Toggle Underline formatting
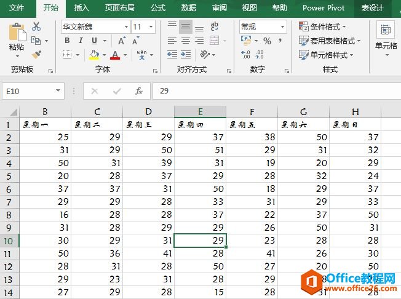Image resolution: width=401 pixels, height=299 pixels. pyautogui.click(x=94, y=41)
